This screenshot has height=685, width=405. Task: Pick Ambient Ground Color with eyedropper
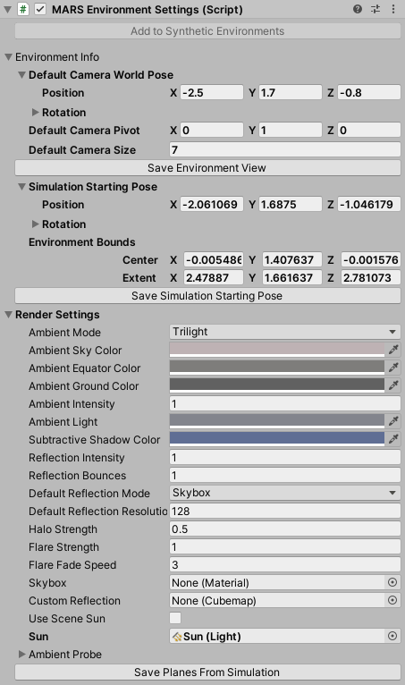click(393, 385)
